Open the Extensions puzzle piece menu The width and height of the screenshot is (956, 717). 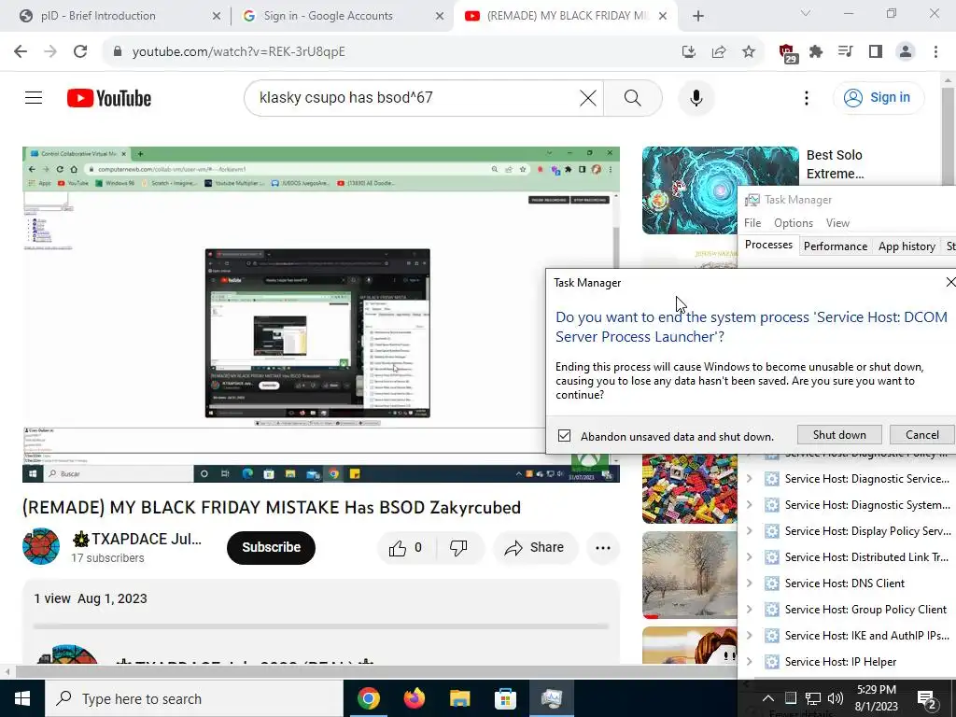816,51
